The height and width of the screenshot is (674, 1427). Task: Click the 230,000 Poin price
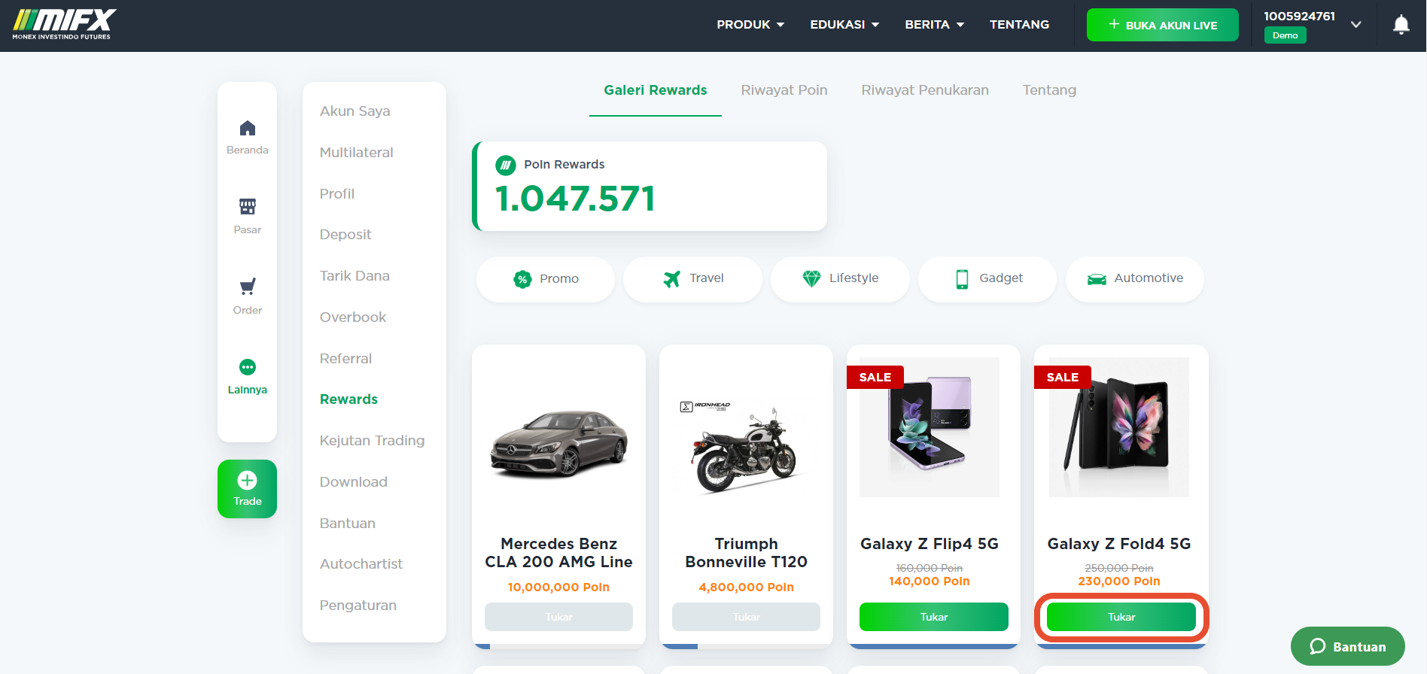[1119, 581]
